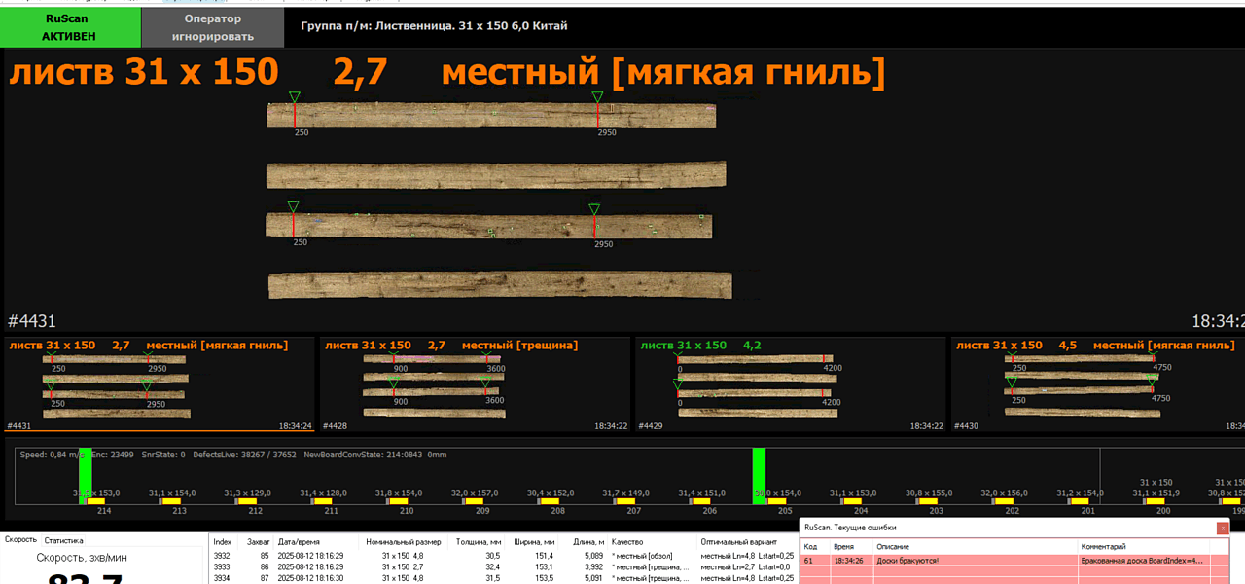Click the green bar at conveyor slot 205
This screenshot has height=584, width=1245.
(759, 476)
